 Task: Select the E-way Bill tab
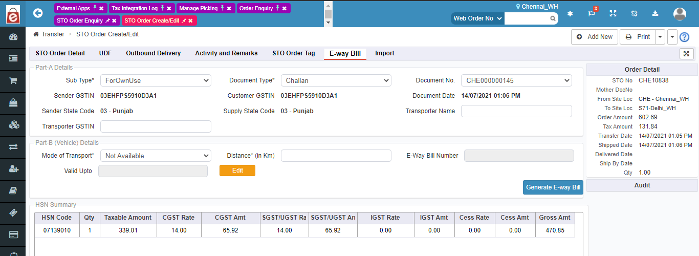tap(345, 54)
